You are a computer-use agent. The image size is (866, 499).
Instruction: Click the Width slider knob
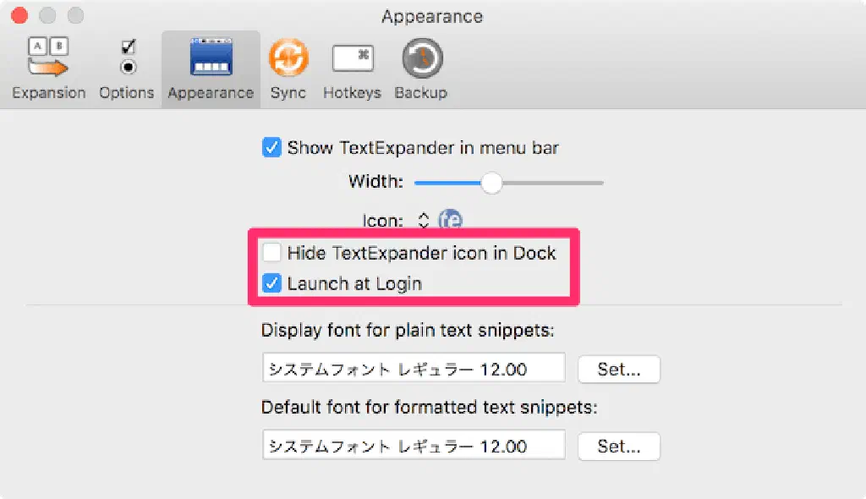[x=491, y=182]
